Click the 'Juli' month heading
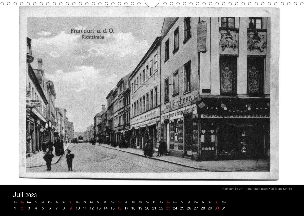 tap(18, 195)
